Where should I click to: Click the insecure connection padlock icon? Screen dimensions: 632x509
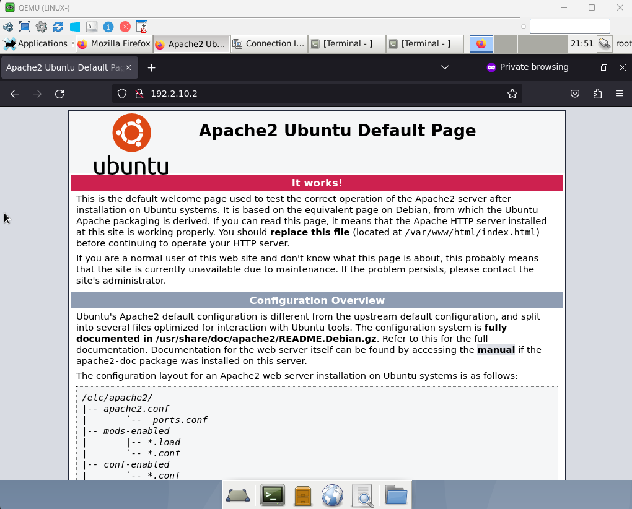coord(139,94)
